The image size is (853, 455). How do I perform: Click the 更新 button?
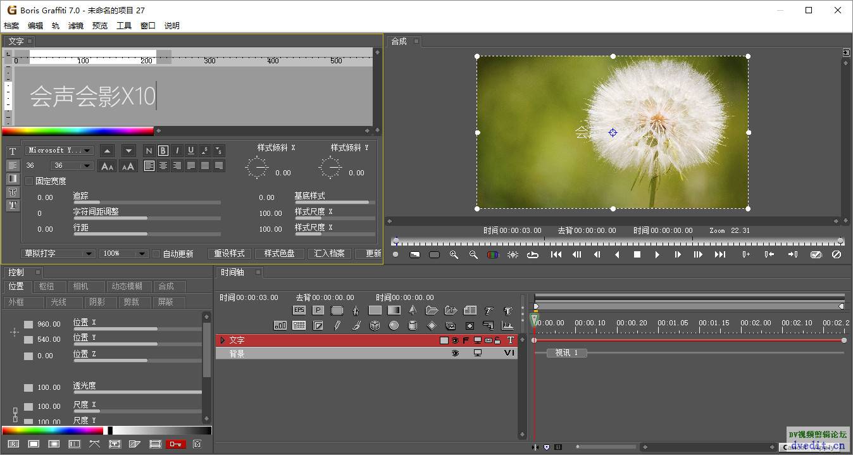[x=369, y=254]
